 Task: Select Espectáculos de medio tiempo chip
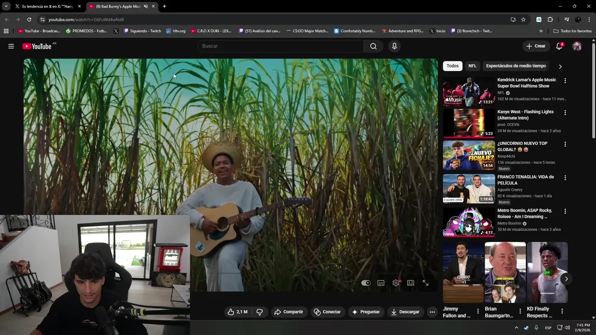516,66
